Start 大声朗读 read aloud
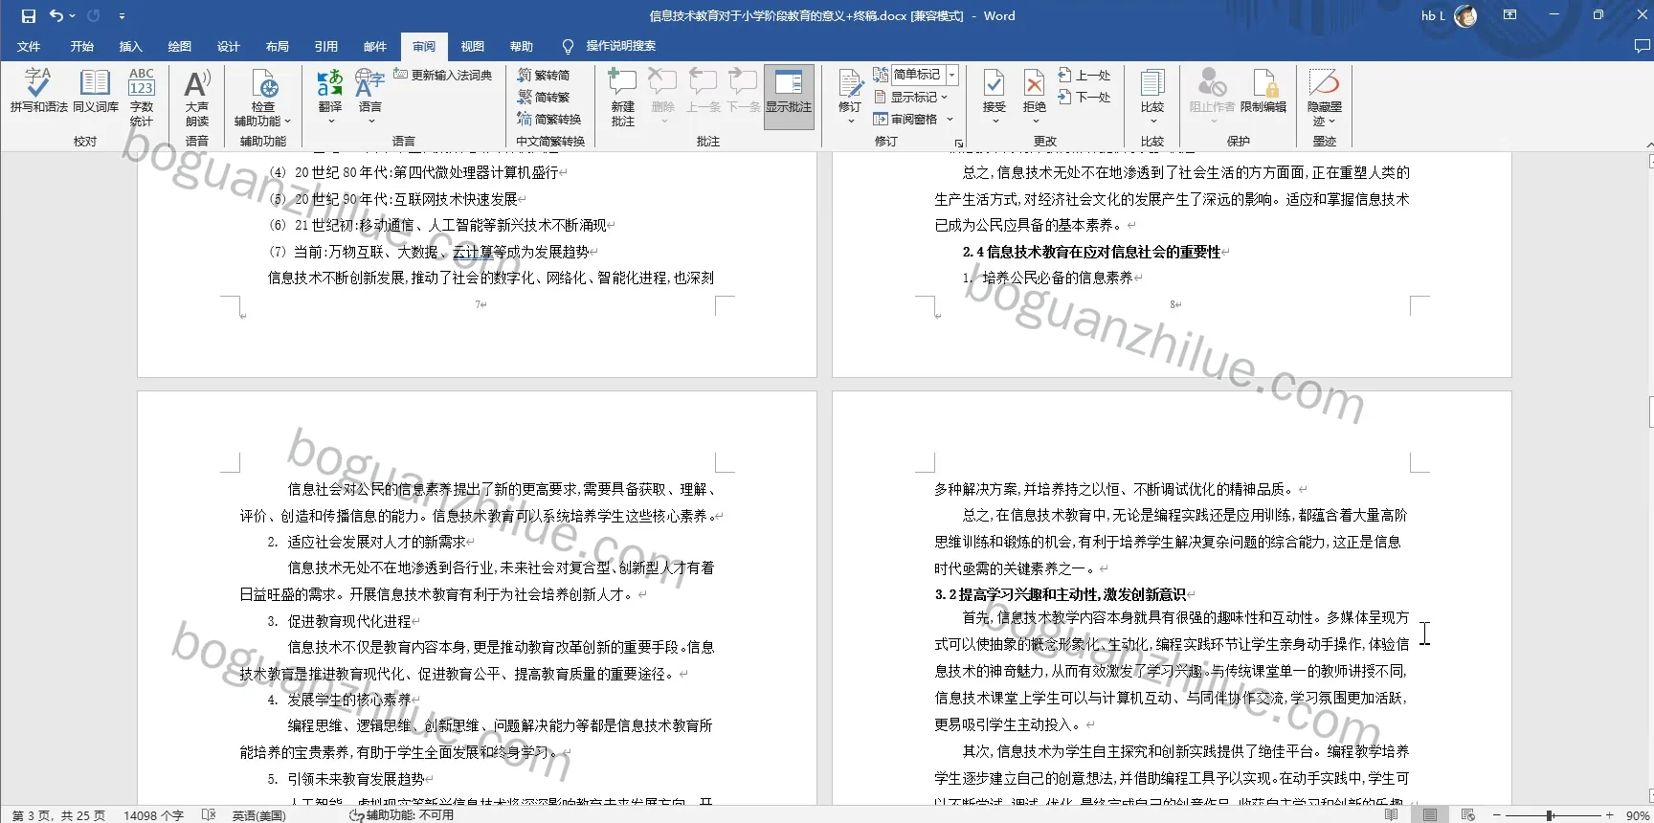1654x823 pixels. [x=197, y=97]
